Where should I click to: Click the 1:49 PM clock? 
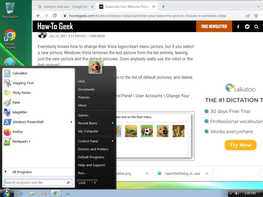click(250, 193)
